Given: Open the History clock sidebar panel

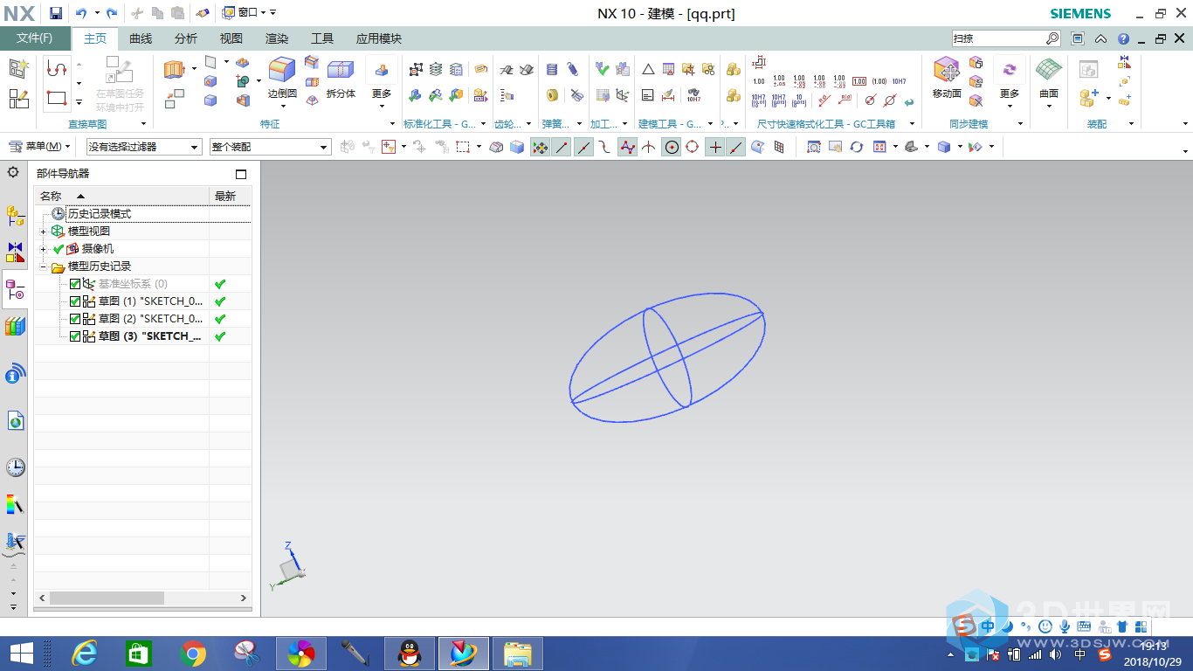Looking at the screenshot, I should 15,467.
